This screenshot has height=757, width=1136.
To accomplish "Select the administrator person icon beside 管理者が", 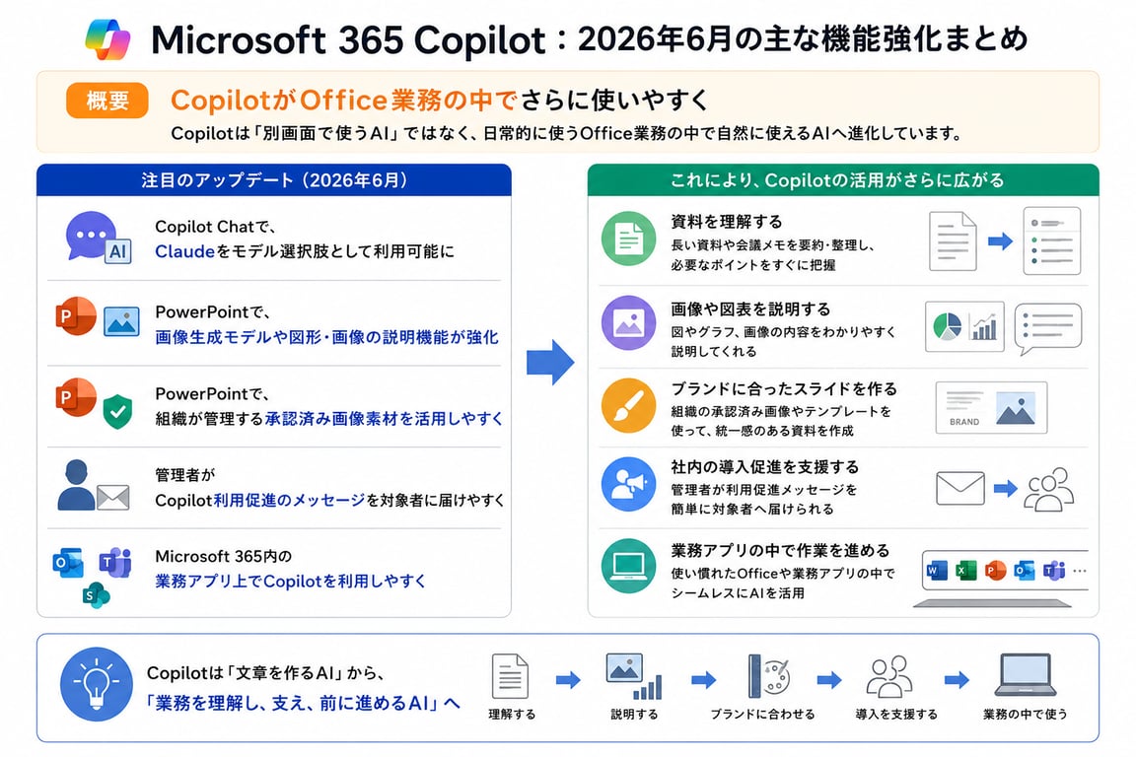I will tap(76, 484).
